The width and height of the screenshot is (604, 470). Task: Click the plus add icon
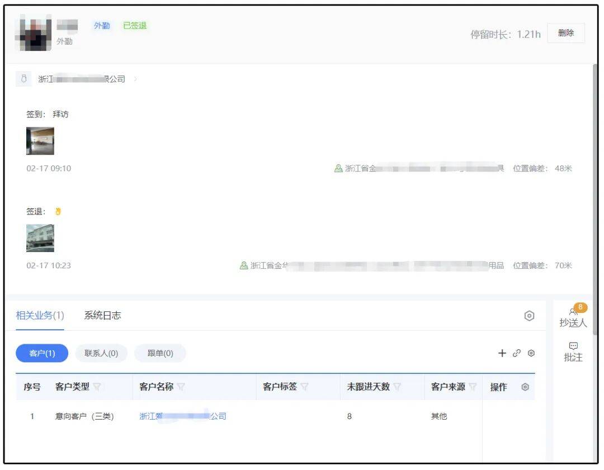tap(502, 353)
